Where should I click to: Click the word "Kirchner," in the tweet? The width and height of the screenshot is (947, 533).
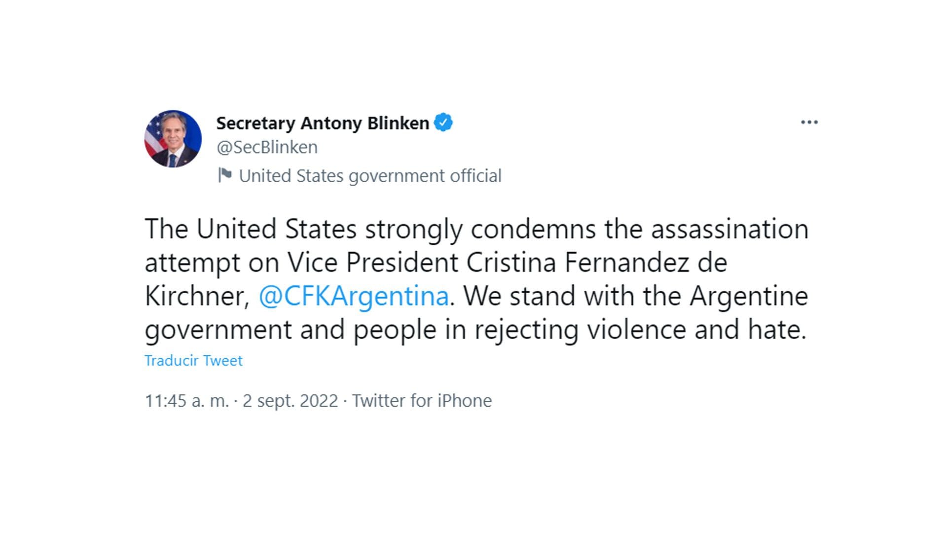coord(197,296)
